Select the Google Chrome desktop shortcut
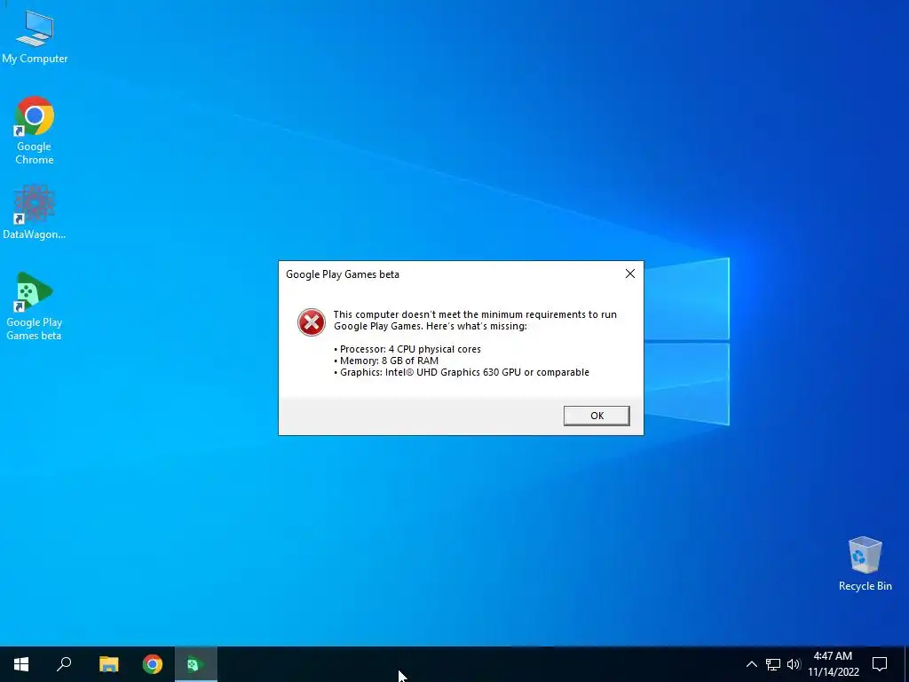 pyautogui.click(x=35, y=131)
